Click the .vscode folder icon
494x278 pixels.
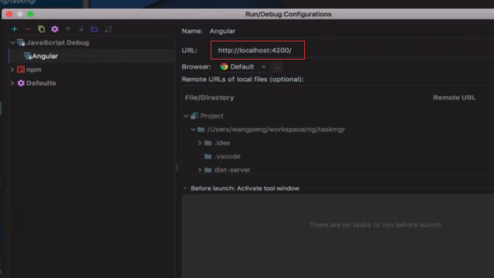[208, 156]
